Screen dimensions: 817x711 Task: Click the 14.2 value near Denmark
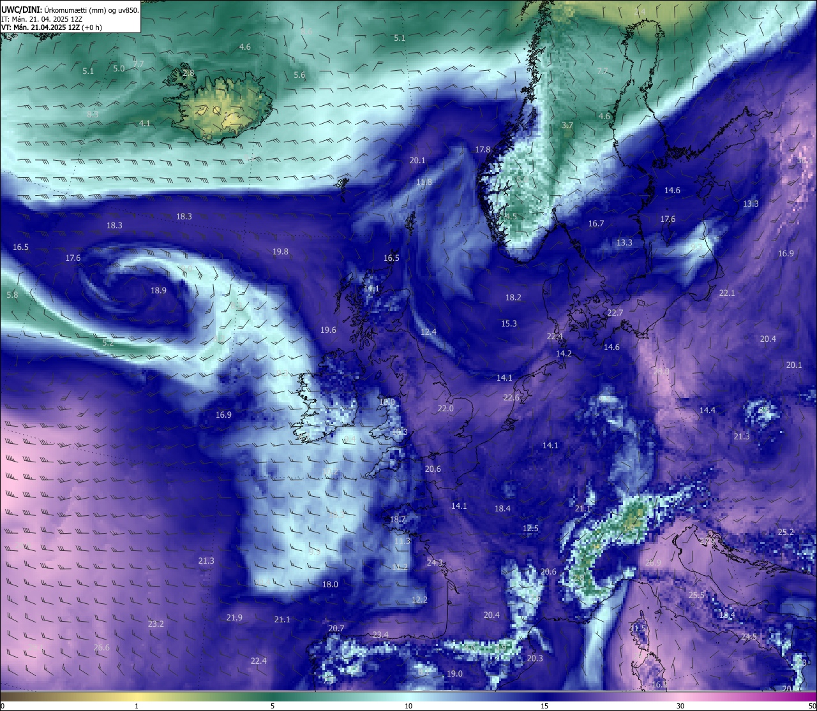click(x=564, y=354)
